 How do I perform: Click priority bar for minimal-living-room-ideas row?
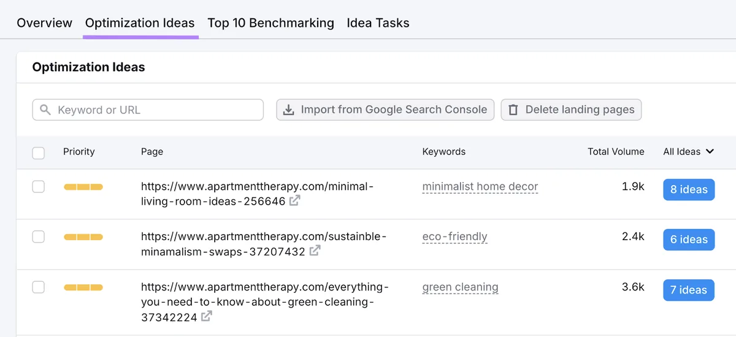(x=83, y=187)
